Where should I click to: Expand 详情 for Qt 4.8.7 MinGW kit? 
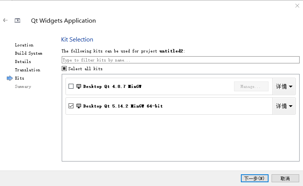(x=284, y=86)
